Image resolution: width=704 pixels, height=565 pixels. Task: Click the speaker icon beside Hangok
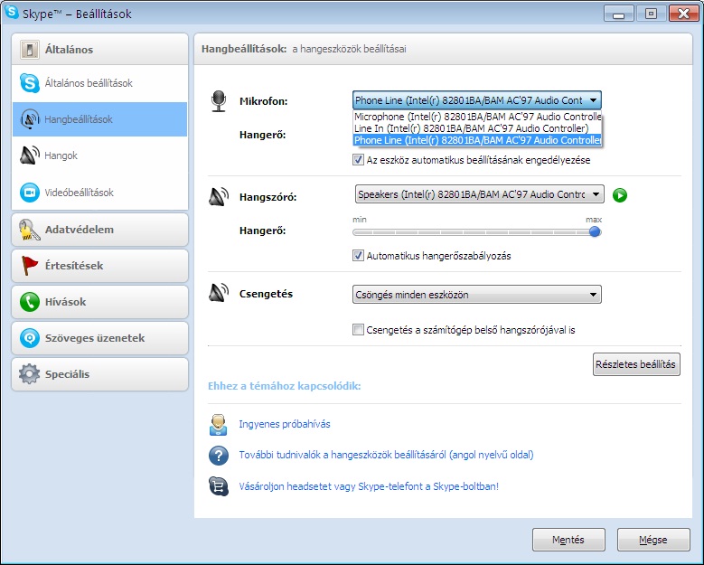30,155
